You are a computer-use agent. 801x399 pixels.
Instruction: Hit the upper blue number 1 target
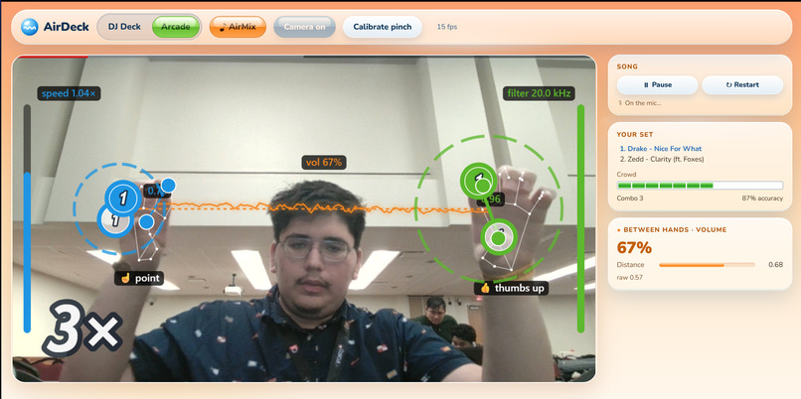point(123,198)
